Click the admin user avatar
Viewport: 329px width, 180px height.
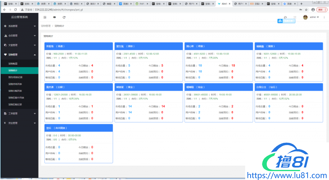305,18
